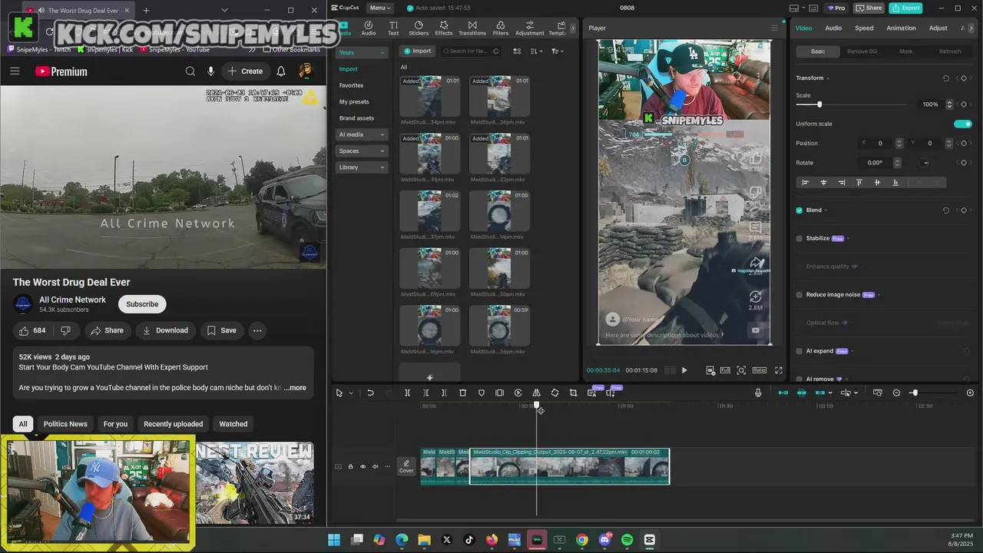Click the Share button in CapCut
This screenshot has width=983, height=553.
[869, 8]
